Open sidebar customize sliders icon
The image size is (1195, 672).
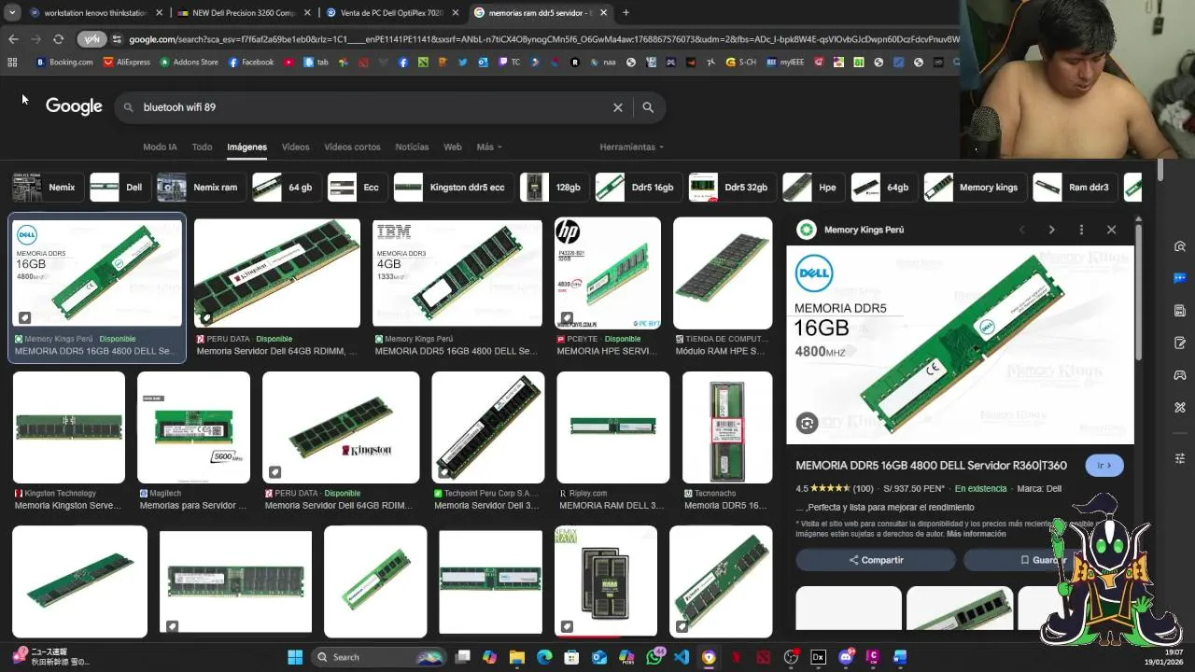(x=1180, y=458)
